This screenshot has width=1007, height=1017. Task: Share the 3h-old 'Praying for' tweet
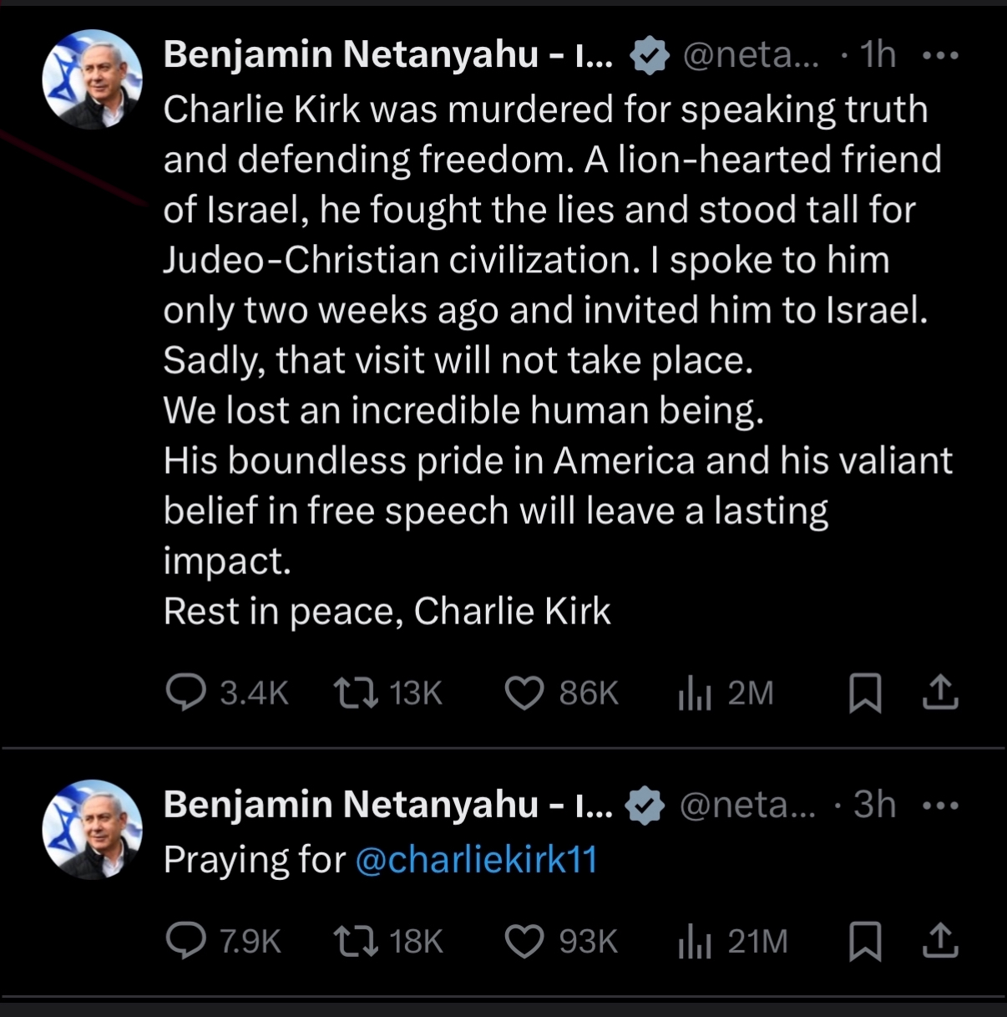coord(940,941)
